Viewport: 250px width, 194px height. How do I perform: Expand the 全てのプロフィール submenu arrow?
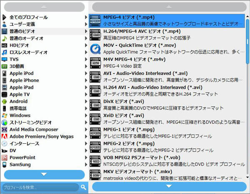(x=86, y=17)
